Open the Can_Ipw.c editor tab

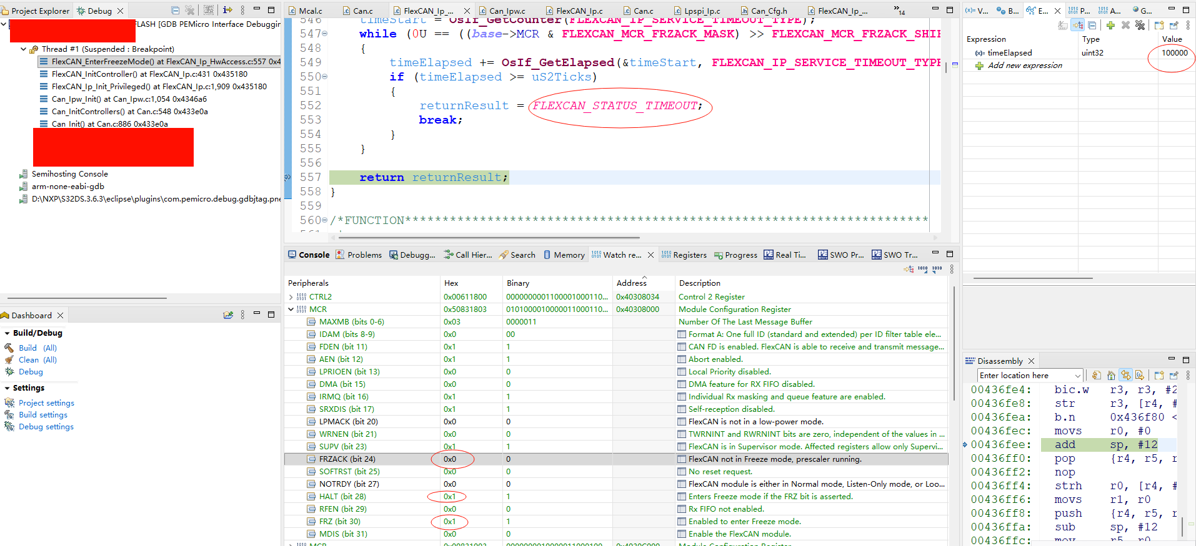(x=502, y=11)
